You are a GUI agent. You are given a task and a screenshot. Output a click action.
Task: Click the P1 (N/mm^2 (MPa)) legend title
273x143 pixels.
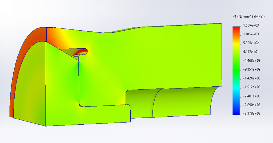click(248, 16)
